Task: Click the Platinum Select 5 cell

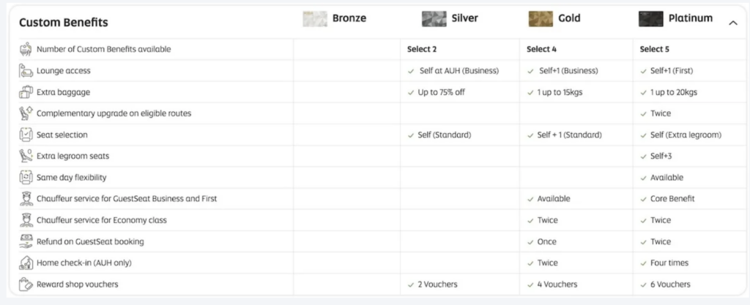Action: coord(655,50)
